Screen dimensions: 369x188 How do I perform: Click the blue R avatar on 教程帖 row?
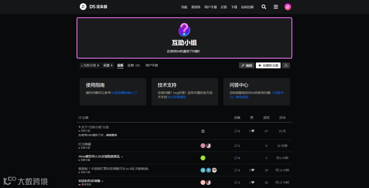coord(208,170)
